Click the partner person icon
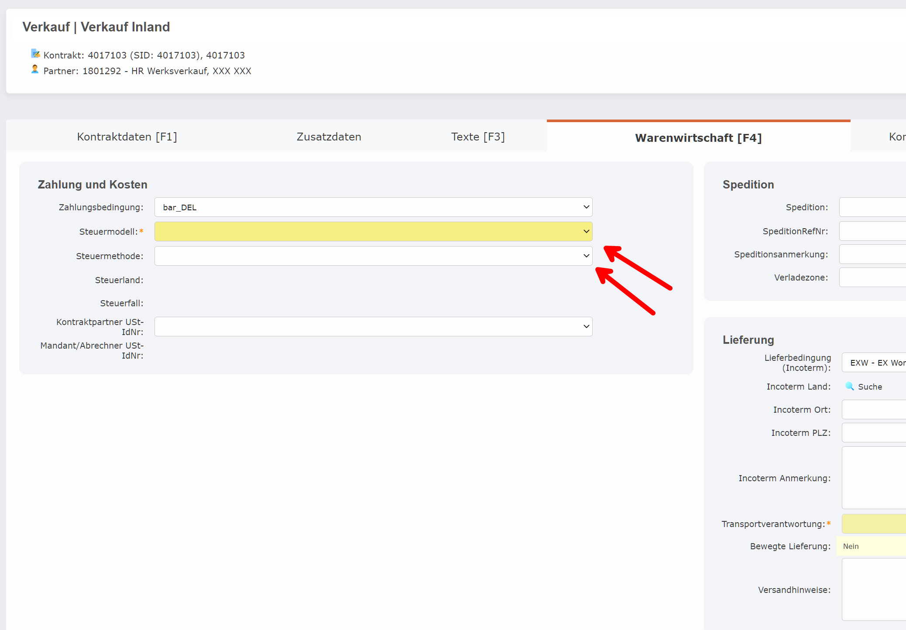906x630 pixels. (35, 69)
